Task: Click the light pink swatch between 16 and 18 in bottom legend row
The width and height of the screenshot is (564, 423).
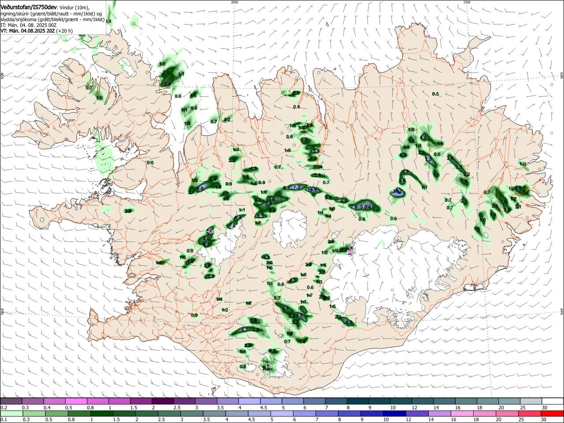Action: pyautogui.click(x=462, y=413)
